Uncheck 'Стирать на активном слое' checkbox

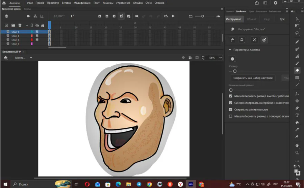[231, 109]
